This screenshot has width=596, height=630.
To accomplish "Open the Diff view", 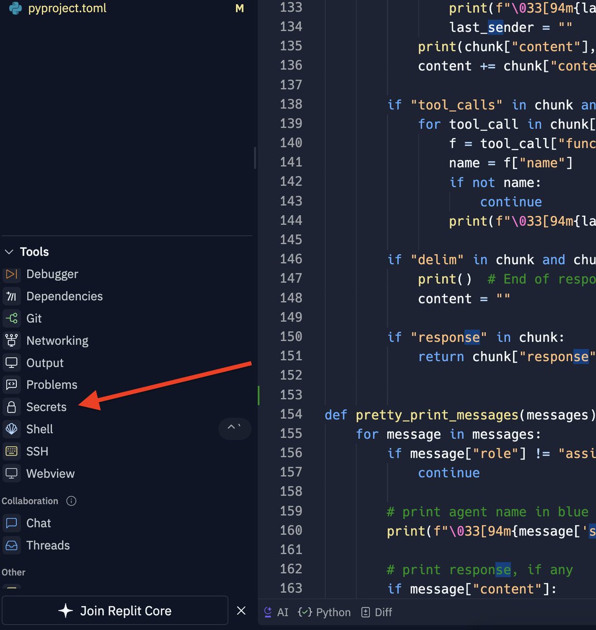I will pyautogui.click(x=377, y=612).
